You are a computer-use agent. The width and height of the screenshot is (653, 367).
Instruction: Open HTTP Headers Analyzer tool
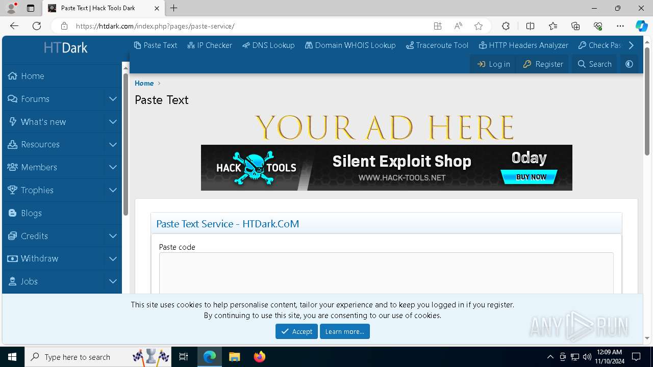tap(524, 45)
